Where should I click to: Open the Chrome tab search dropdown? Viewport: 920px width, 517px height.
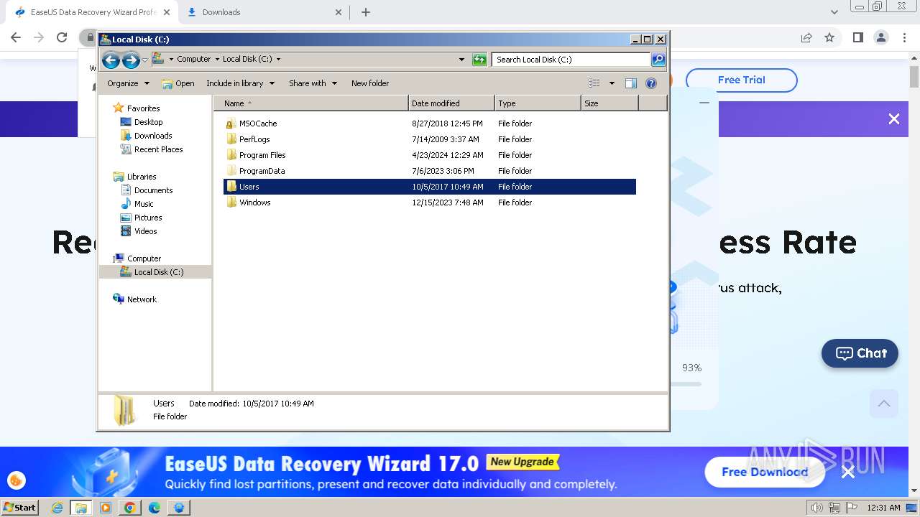point(834,12)
